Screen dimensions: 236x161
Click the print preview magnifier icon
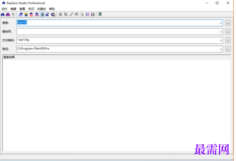[x=82, y=15]
